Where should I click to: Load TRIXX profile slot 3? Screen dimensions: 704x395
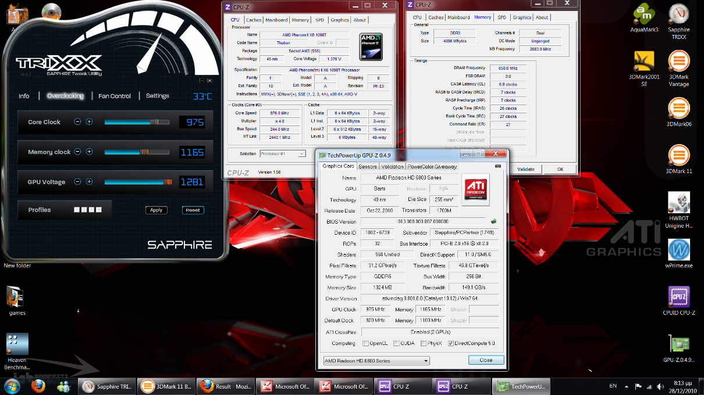[x=91, y=210]
